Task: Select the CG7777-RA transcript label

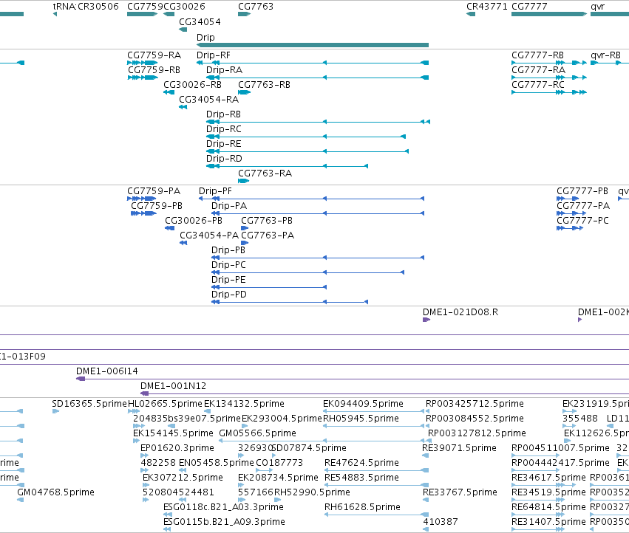Action: 538,70
